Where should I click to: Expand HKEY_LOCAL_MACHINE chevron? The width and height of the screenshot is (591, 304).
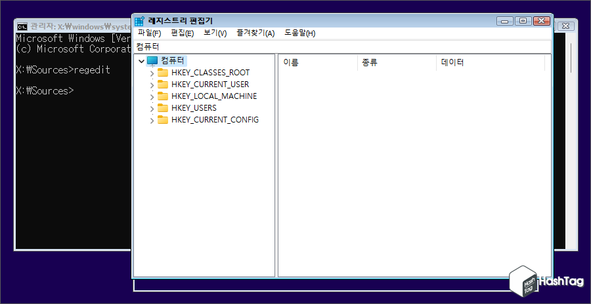(x=152, y=97)
